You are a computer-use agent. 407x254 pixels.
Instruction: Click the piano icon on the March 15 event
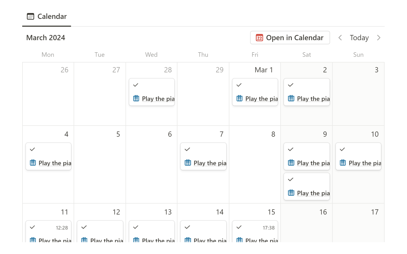239,240
